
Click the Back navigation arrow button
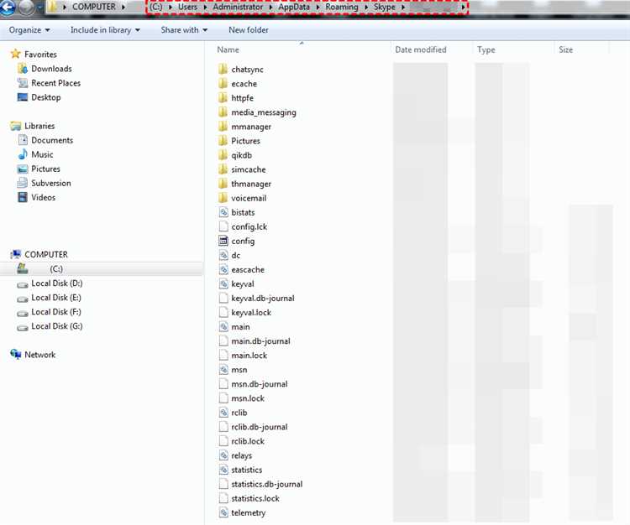point(7,7)
